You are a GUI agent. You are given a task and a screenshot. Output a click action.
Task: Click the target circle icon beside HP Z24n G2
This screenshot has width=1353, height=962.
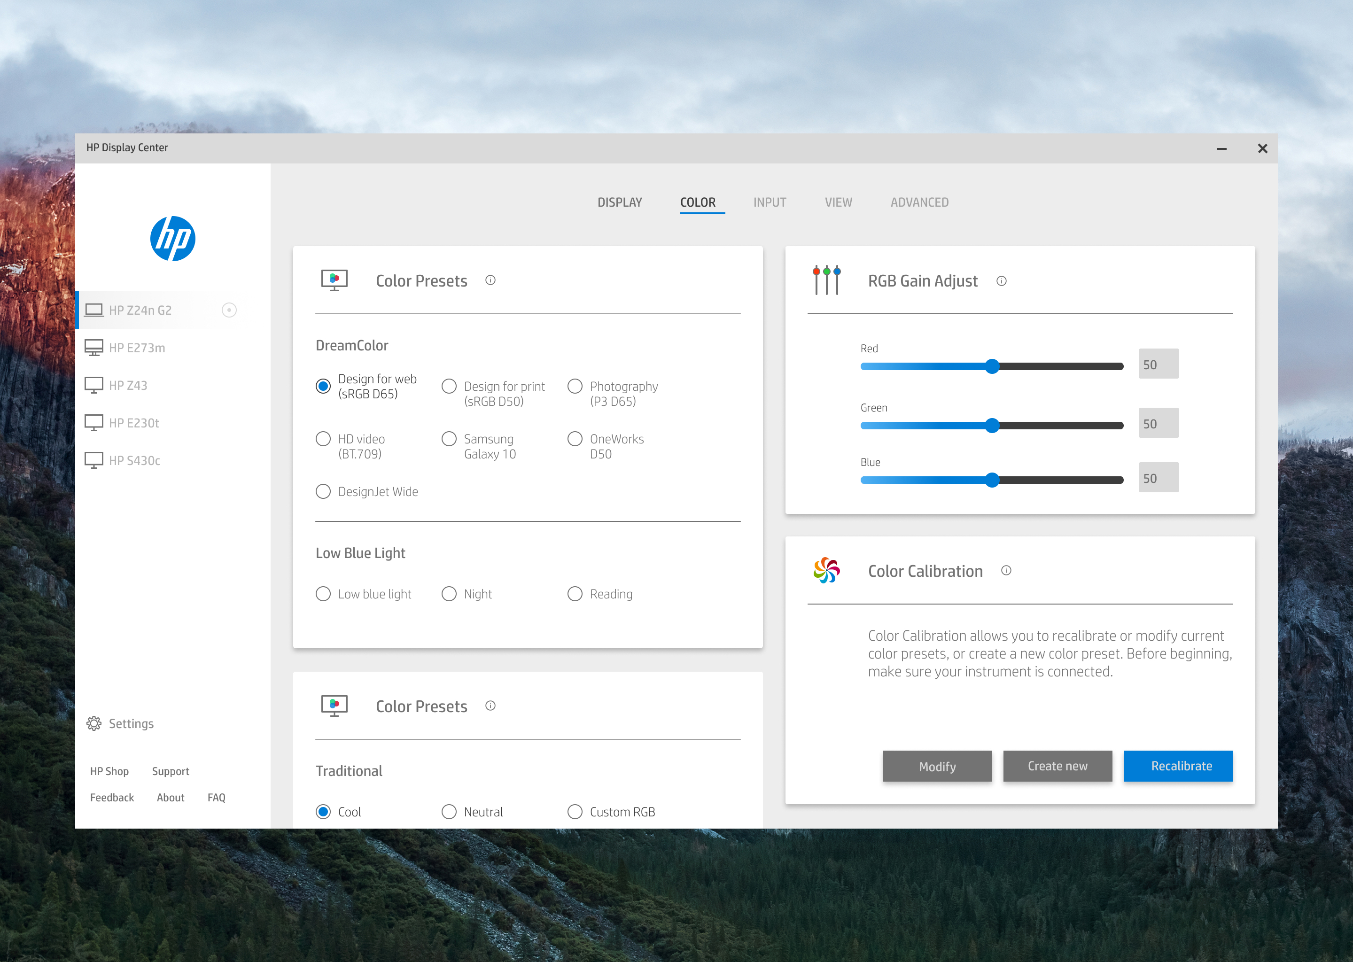point(229,310)
